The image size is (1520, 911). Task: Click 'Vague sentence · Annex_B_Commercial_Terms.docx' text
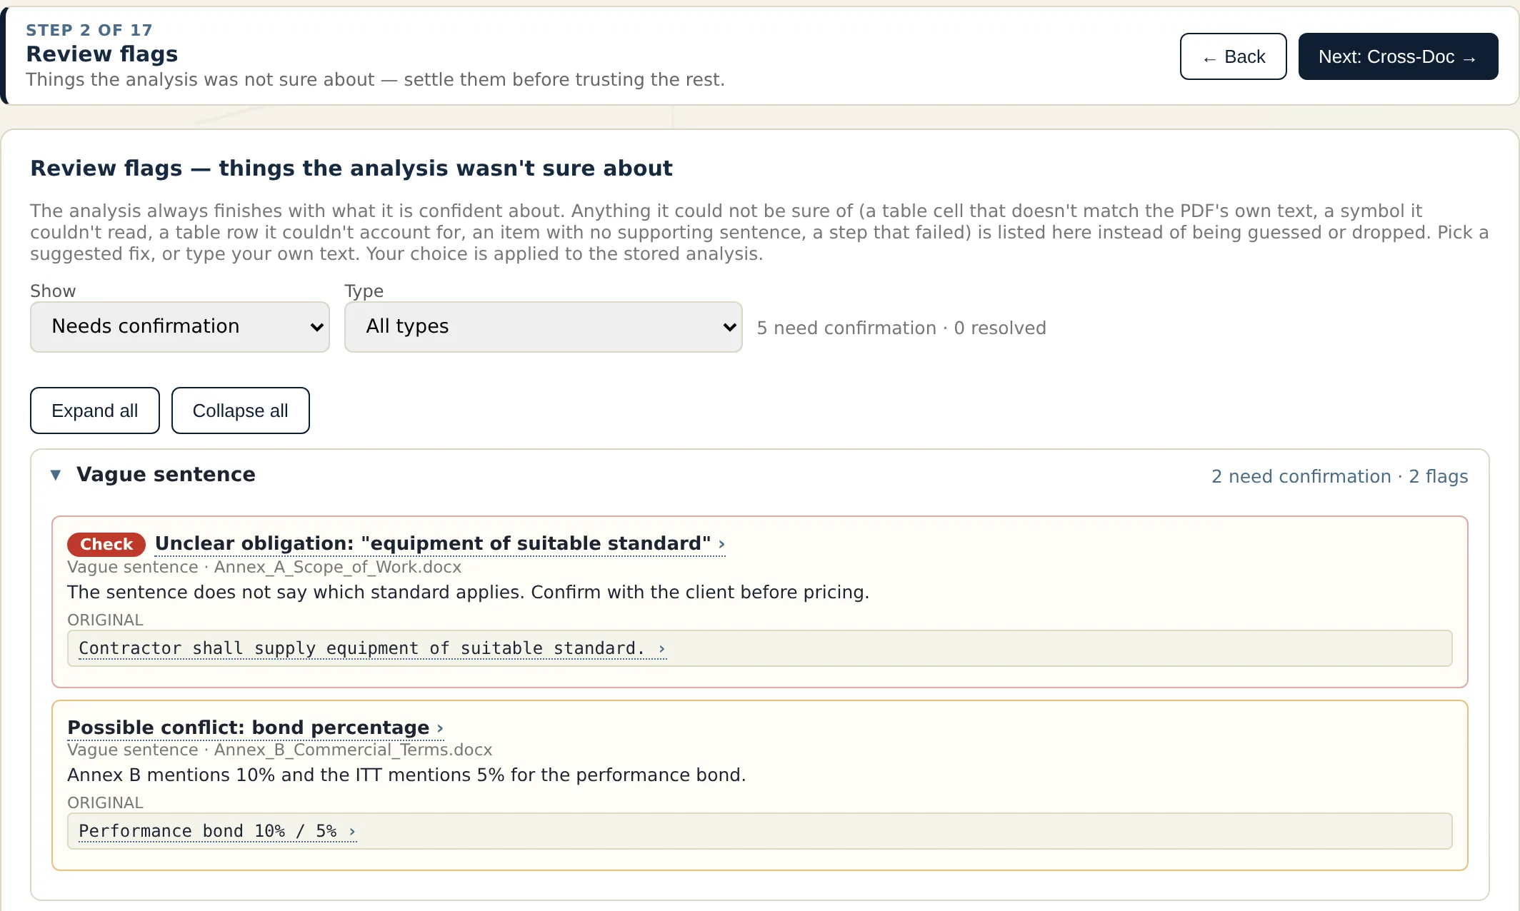(x=280, y=750)
